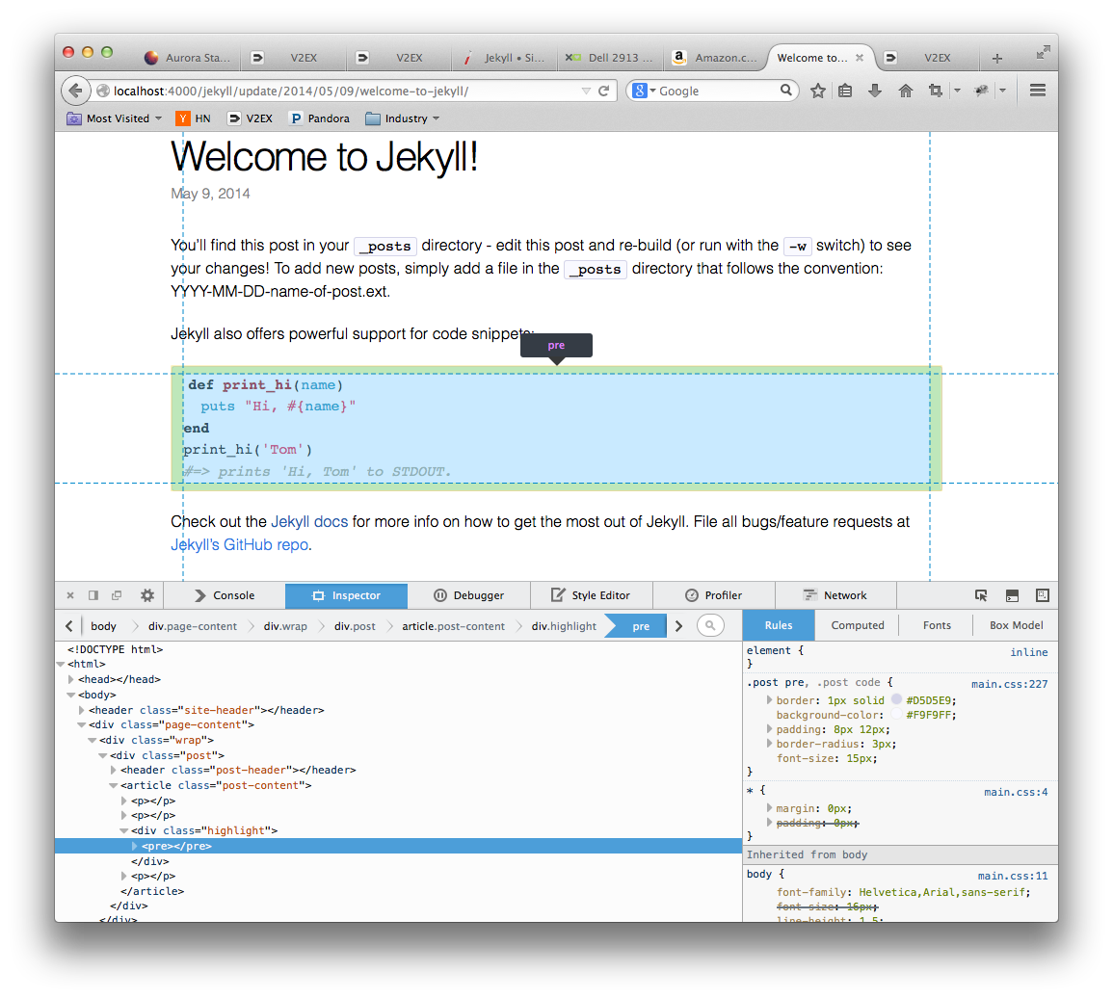The height and width of the screenshot is (998, 1113).
Task: Select the article.post-content breadcrumb
Action: coord(453,626)
